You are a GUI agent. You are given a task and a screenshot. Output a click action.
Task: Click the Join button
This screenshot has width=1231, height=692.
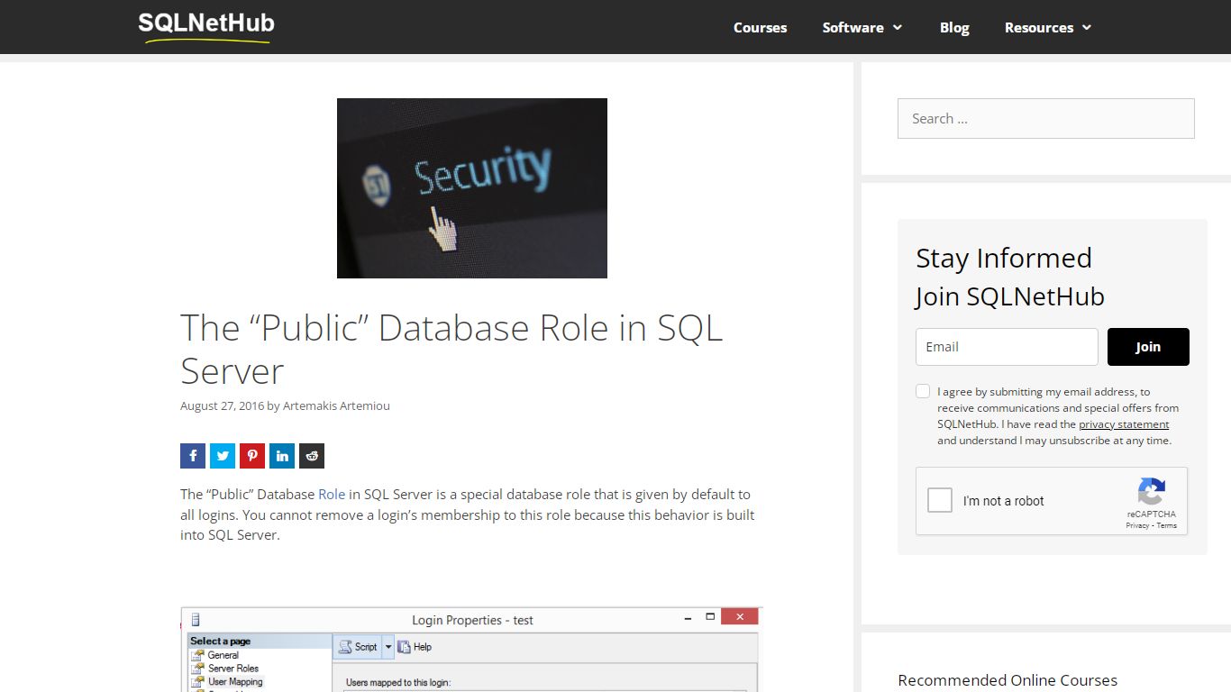click(1148, 347)
